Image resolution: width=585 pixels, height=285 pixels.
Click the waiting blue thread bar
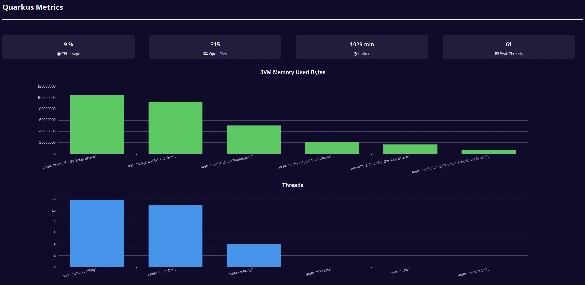(x=254, y=255)
